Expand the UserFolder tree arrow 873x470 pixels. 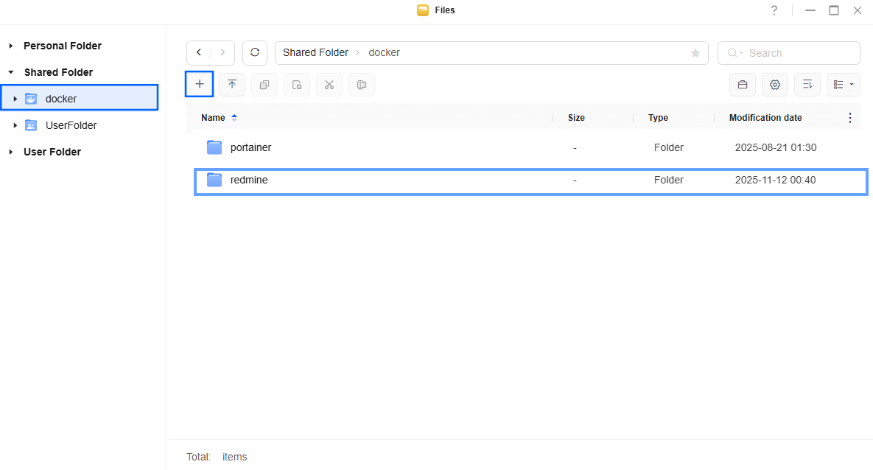(15, 125)
